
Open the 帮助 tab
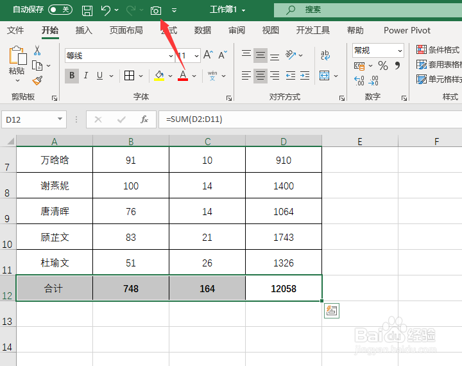pos(355,30)
